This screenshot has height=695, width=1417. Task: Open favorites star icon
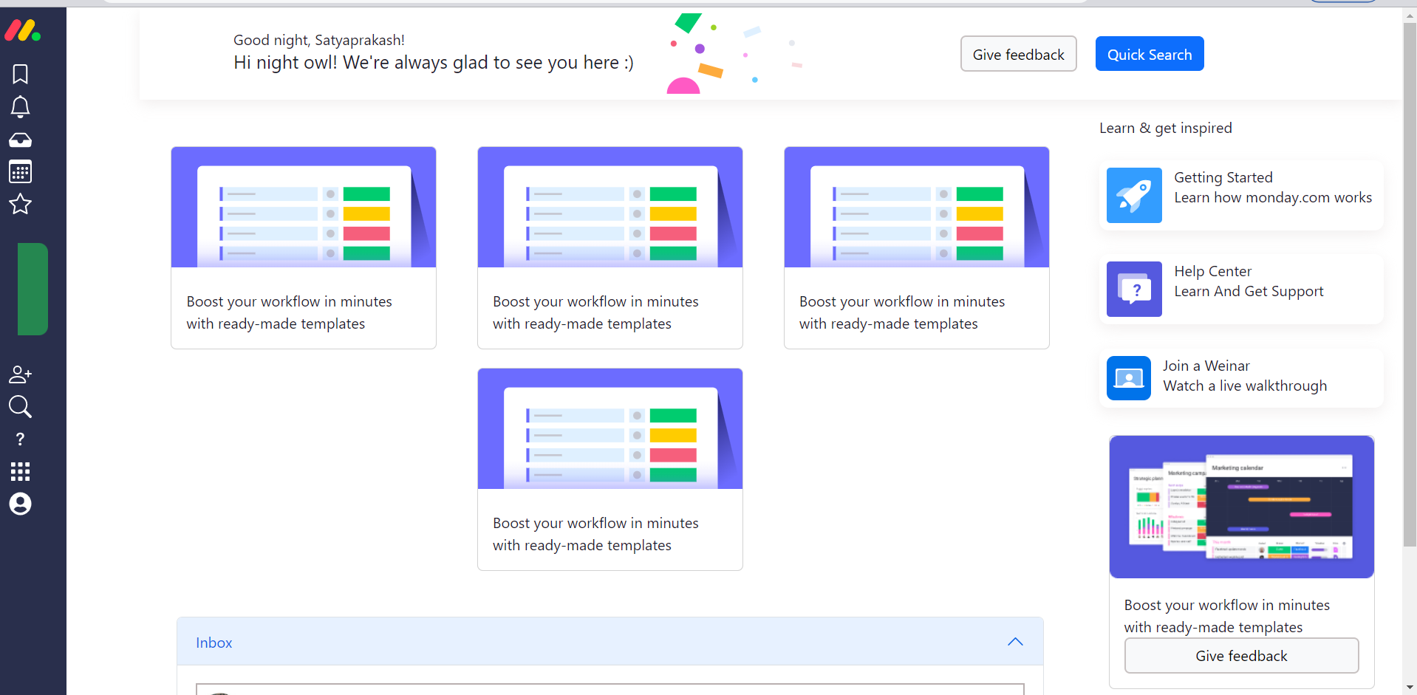(20, 205)
